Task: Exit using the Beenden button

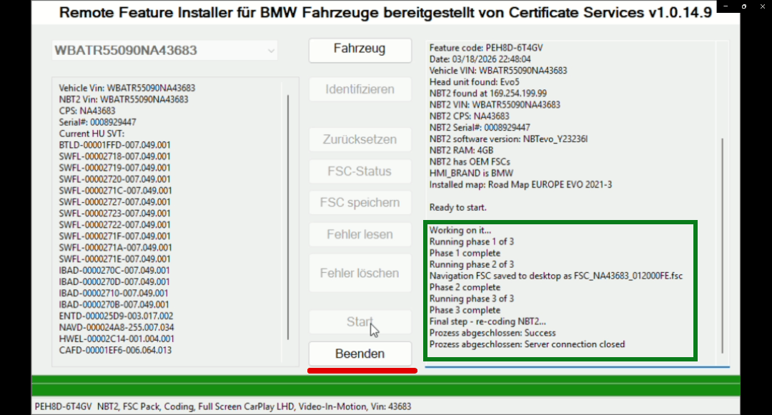Action: point(360,354)
